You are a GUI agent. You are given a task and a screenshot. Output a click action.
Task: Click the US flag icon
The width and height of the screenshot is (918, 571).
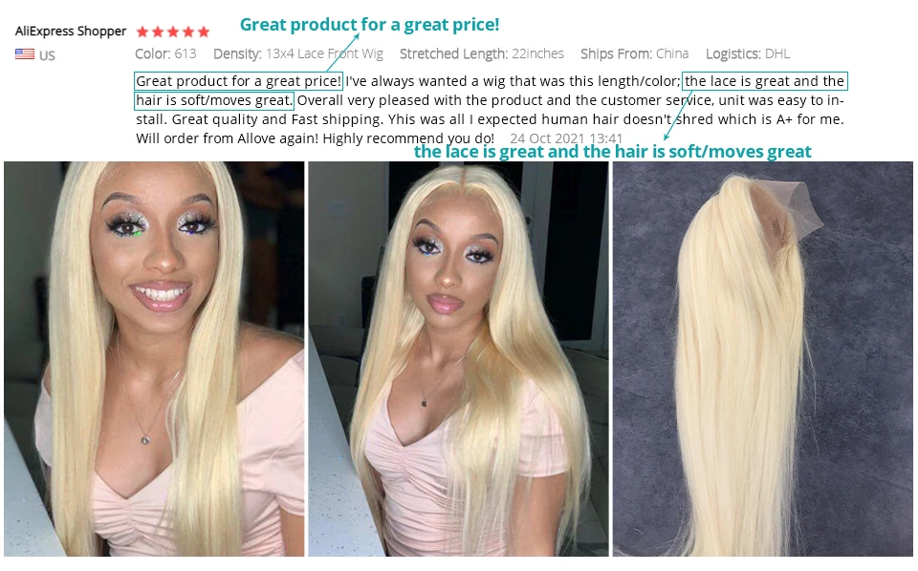[x=25, y=54]
